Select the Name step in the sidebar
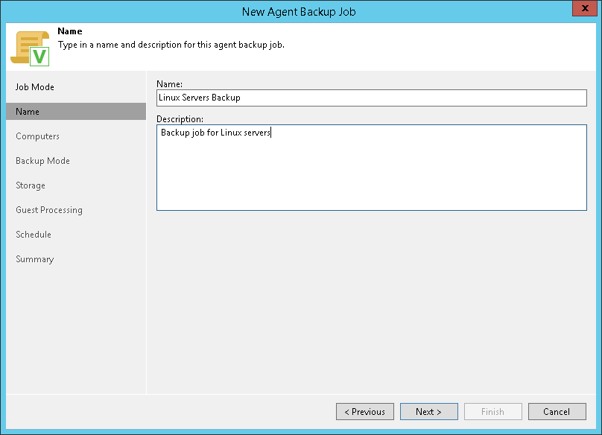The image size is (602, 435). coord(28,112)
